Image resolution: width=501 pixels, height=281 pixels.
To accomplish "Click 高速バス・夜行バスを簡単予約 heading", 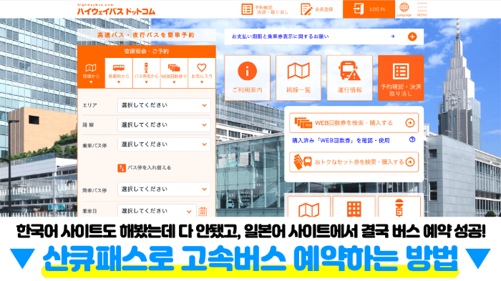I will [x=146, y=35].
